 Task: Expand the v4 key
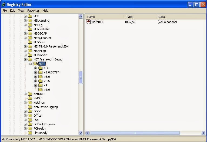click(x=35, y=85)
